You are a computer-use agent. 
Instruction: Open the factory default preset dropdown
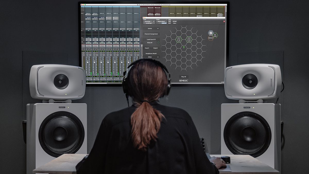(161, 21)
